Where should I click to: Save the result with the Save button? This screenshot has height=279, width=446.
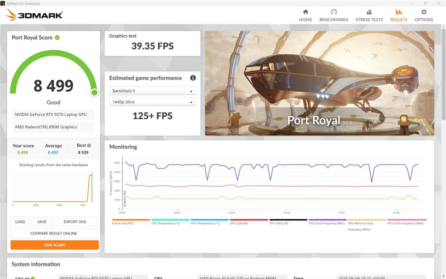[x=42, y=222]
